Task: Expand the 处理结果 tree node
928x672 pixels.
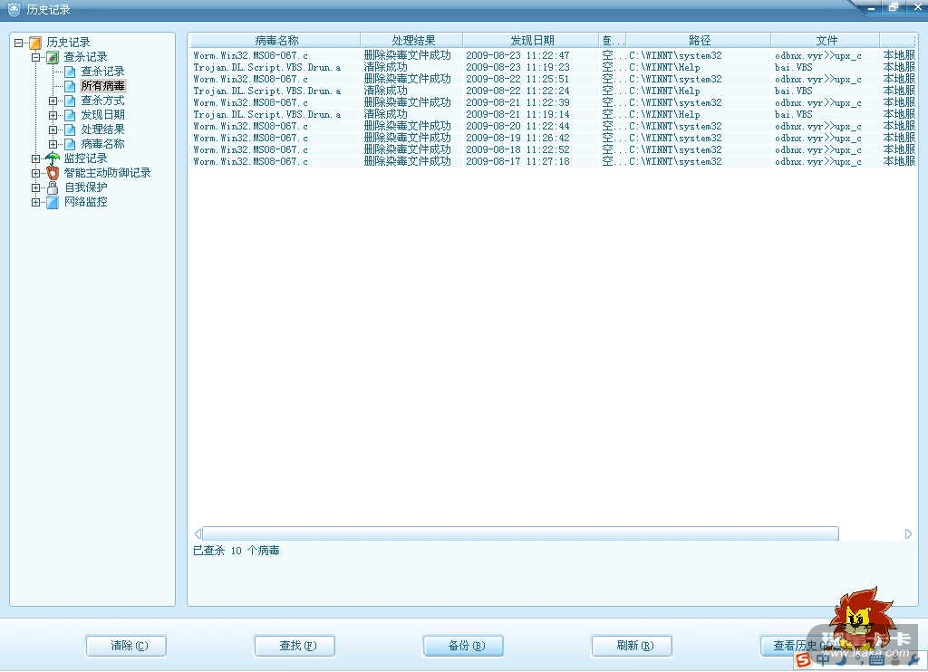Action: click(53, 130)
